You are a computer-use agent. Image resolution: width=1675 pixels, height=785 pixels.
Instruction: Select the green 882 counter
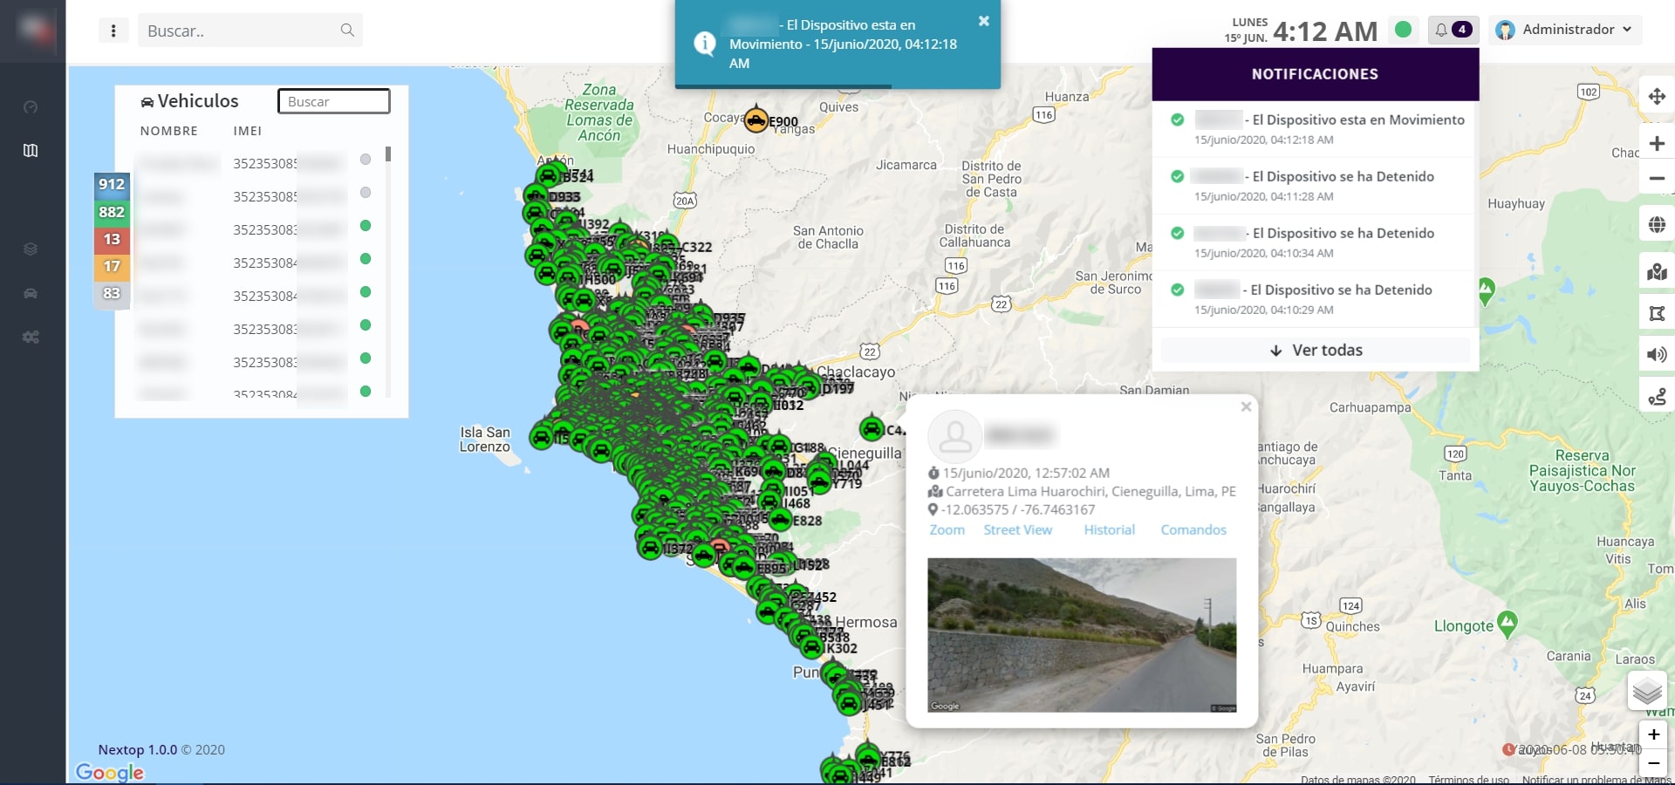(112, 212)
